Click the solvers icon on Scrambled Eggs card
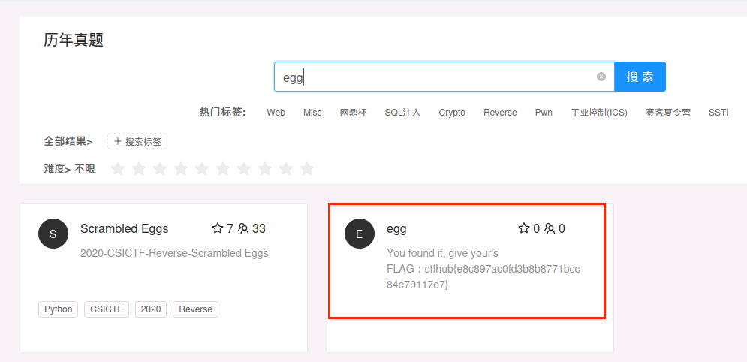 coord(243,228)
